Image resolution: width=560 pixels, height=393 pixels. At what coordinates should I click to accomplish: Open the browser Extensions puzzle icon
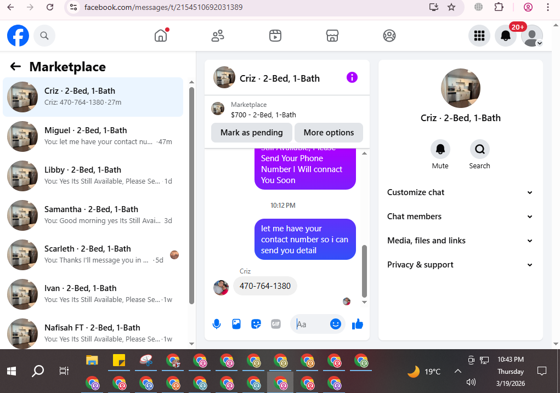point(499,7)
